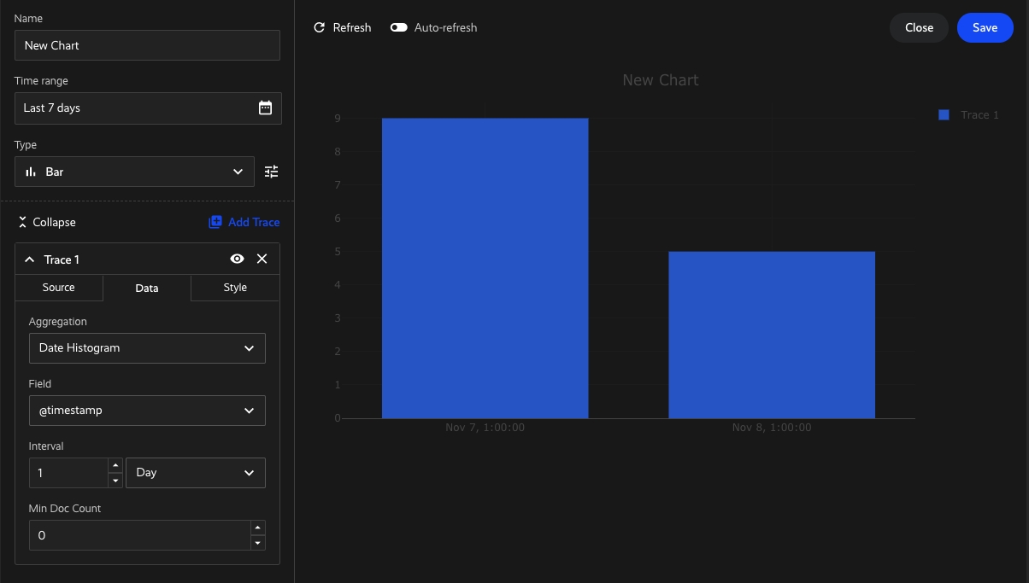Open the Aggregation dropdown
Image resolution: width=1029 pixels, height=583 pixels.
(x=147, y=348)
